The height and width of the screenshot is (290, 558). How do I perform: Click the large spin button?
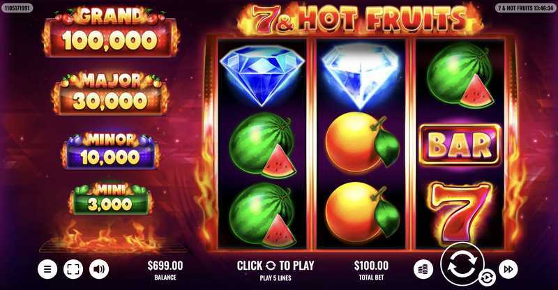click(462, 264)
